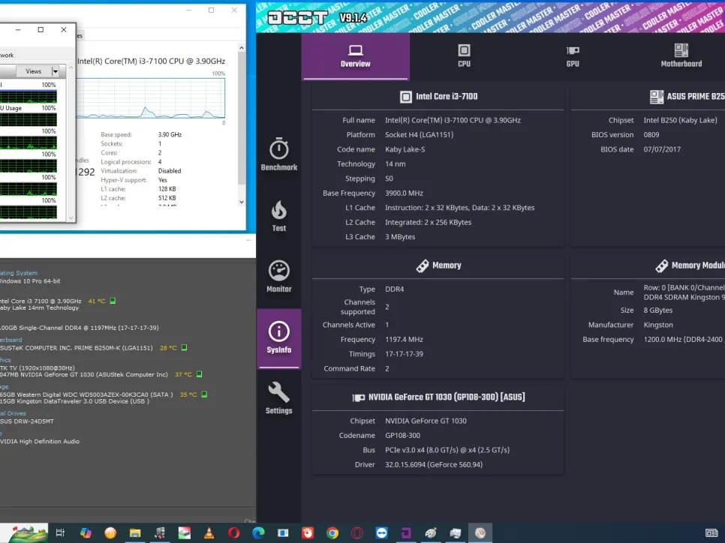Click the memory Type value DDR4
This screenshot has height=543, width=725.
(395, 289)
